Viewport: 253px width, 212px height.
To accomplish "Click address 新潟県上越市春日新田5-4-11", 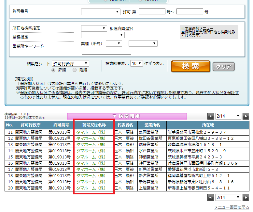I will tap(199, 188).
